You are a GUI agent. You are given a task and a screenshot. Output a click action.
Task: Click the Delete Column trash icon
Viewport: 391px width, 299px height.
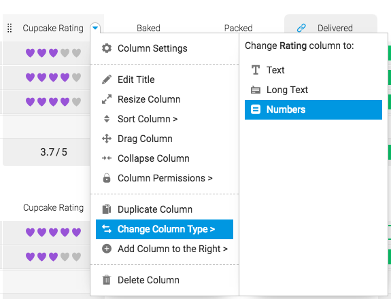(x=107, y=280)
